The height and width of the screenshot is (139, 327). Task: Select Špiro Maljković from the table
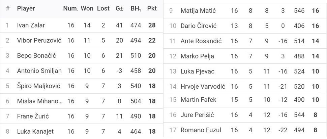[39, 86]
